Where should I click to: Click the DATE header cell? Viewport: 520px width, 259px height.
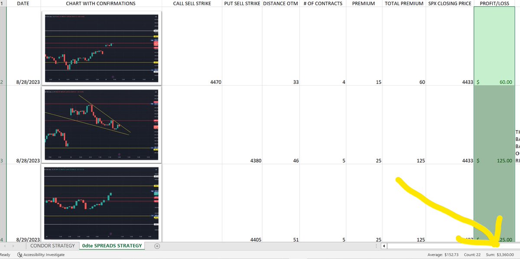tap(23, 3)
